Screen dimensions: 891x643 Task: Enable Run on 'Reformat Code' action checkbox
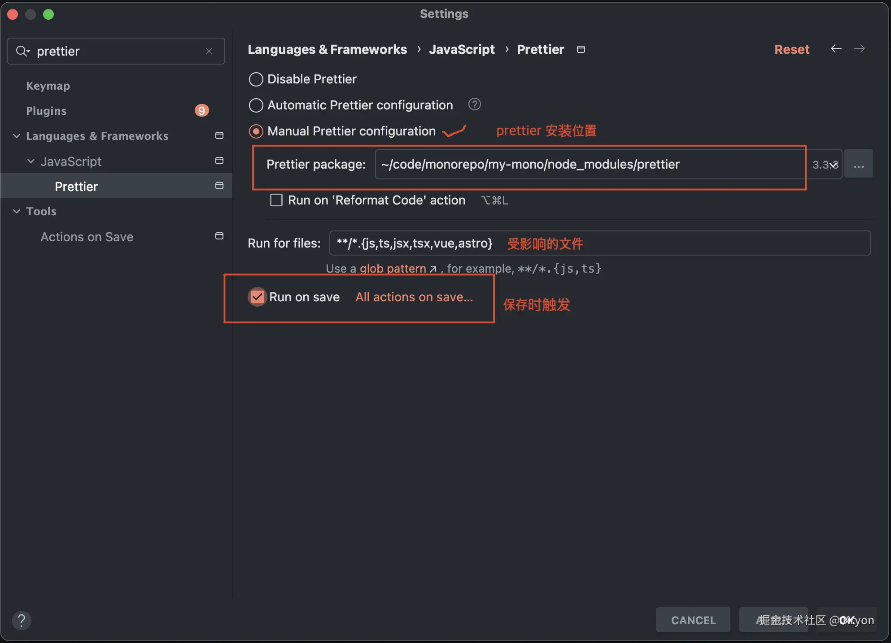pyautogui.click(x=276, y=200)
